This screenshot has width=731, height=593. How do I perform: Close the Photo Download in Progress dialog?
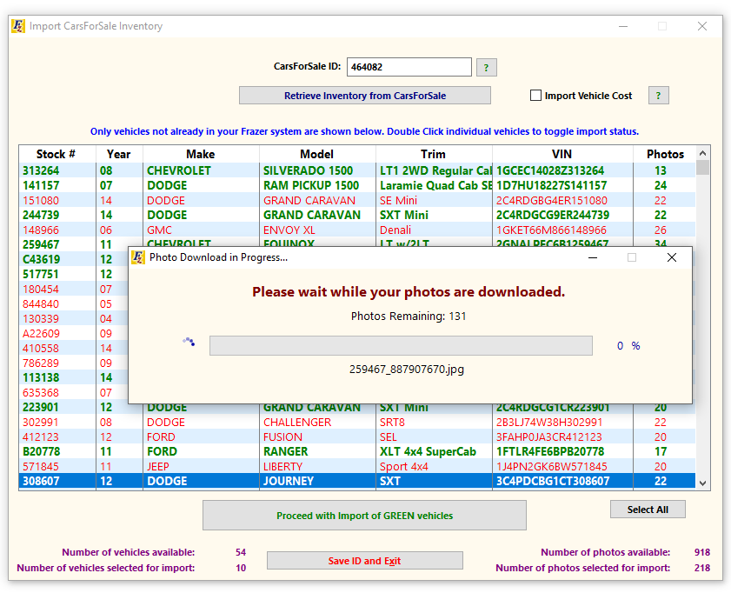click(671, 257)
